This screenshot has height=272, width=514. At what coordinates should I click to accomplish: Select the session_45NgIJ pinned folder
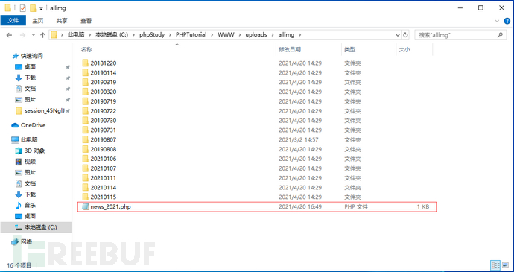(x=45, y=110)
